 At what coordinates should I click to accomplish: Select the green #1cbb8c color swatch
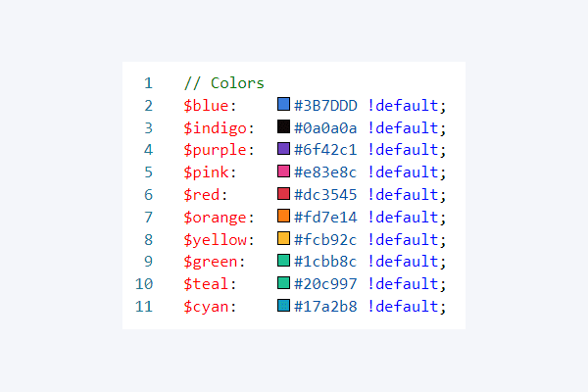tap(283, 261)
